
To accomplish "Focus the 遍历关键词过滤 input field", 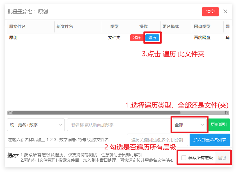I will 157,140.
